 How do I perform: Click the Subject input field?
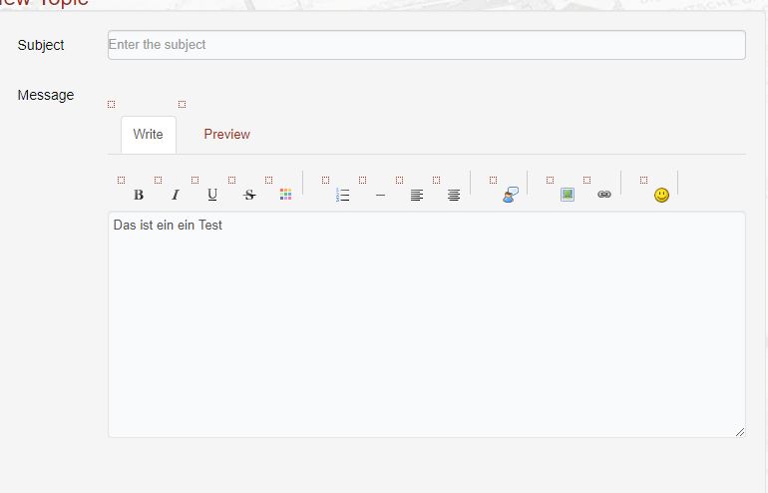(426, 45)
